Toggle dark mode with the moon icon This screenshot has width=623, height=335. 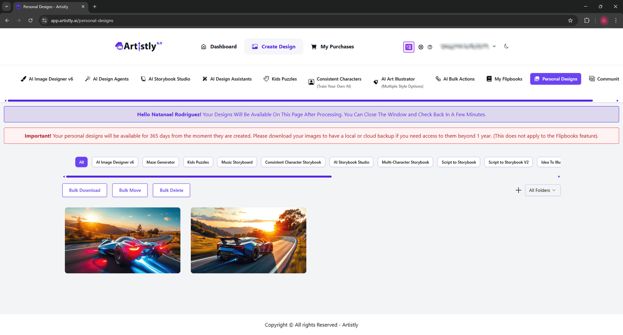tap(506, 46)
